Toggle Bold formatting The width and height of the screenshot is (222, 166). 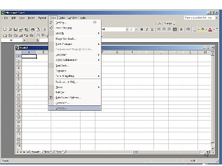(x=142, y=30)
